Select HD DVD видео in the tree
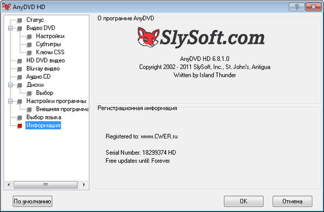Image resolution: width=324 pixels, height=212 pixels. coord(46,61)
